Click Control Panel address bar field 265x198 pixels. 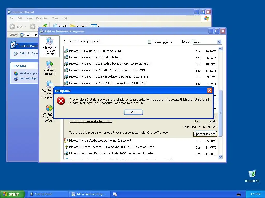[x=29, y=35]
